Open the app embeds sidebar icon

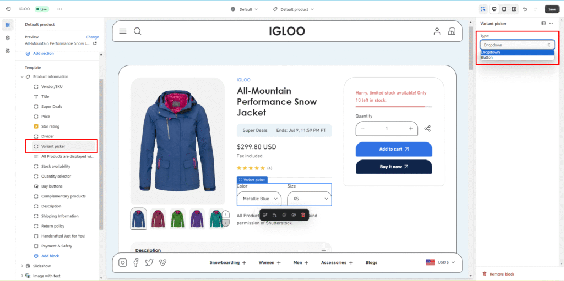(x=8, y=51)
